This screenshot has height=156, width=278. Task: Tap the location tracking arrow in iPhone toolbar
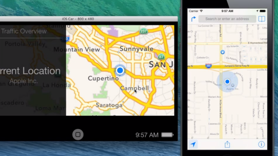193,144
